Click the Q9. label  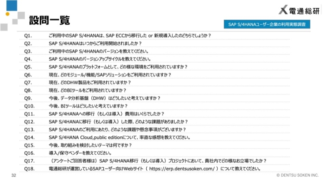pyautogui.click(x=28, y=98)
